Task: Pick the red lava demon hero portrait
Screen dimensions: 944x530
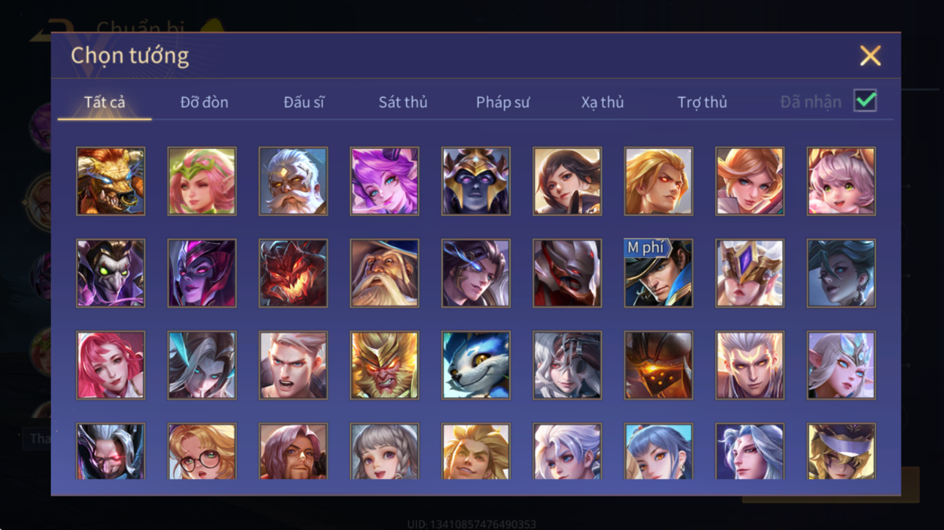Action: pyautogui.click(x=293, y=273)
